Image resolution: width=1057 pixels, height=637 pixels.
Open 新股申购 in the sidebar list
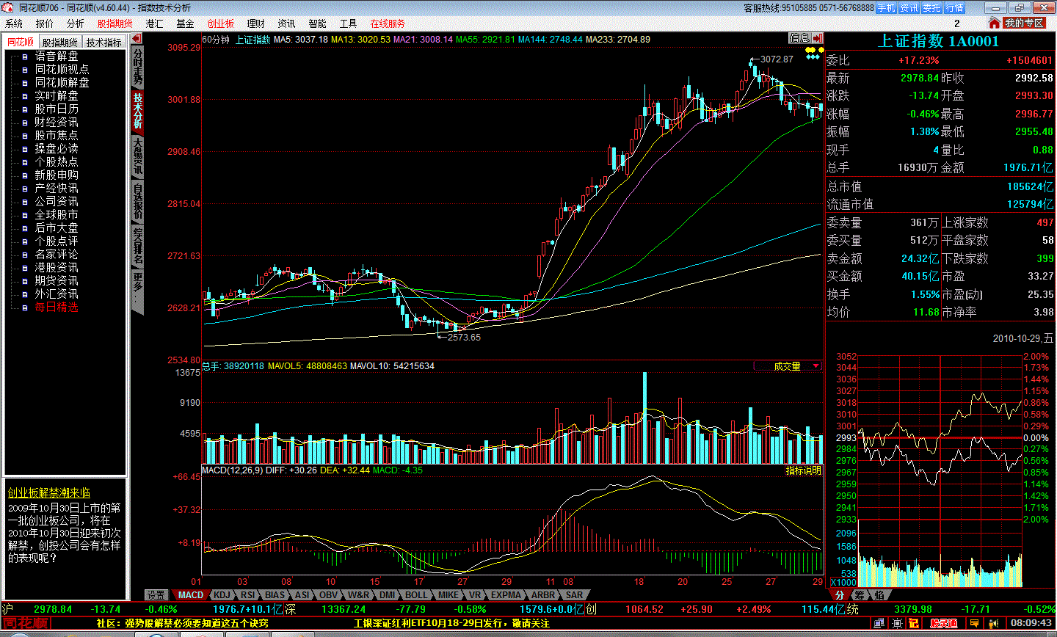[x=57, y=175]
